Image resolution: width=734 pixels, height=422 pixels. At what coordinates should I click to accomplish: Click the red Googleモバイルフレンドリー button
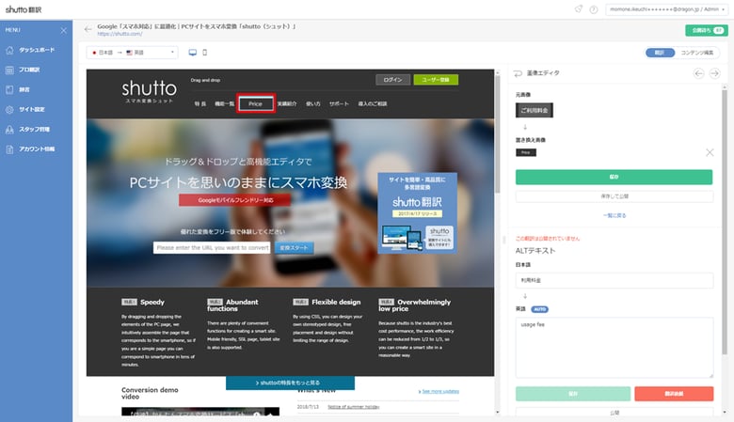click(x=235, y=200)
